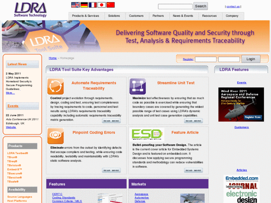The height and width of the screenshot is (203, 271).
Task: Click the Register link
Action: pyautogui.click(x=188, y=59)
